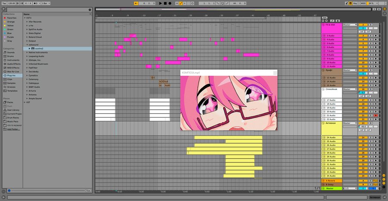Viewport: 388px width, 201px height.
Task: Stop playback with the Stop button
Action: point(165,3)
